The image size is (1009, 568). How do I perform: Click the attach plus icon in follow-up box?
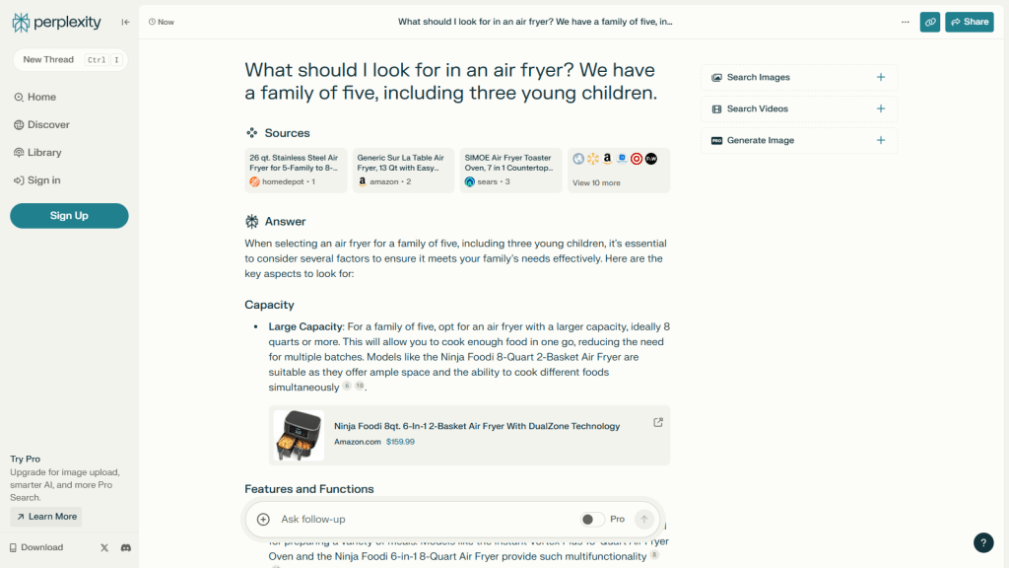click(x=263, y=519)
